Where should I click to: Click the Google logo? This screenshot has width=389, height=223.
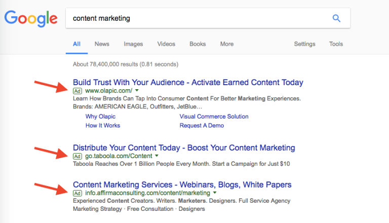(30, 19)
